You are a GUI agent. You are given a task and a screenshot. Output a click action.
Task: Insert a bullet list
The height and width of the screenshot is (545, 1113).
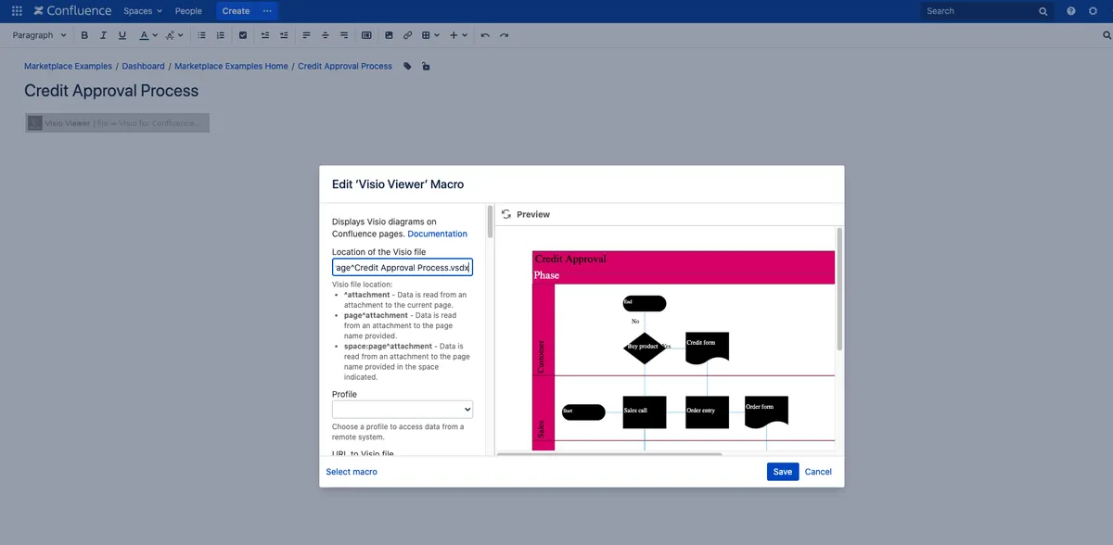click(201, 35)
